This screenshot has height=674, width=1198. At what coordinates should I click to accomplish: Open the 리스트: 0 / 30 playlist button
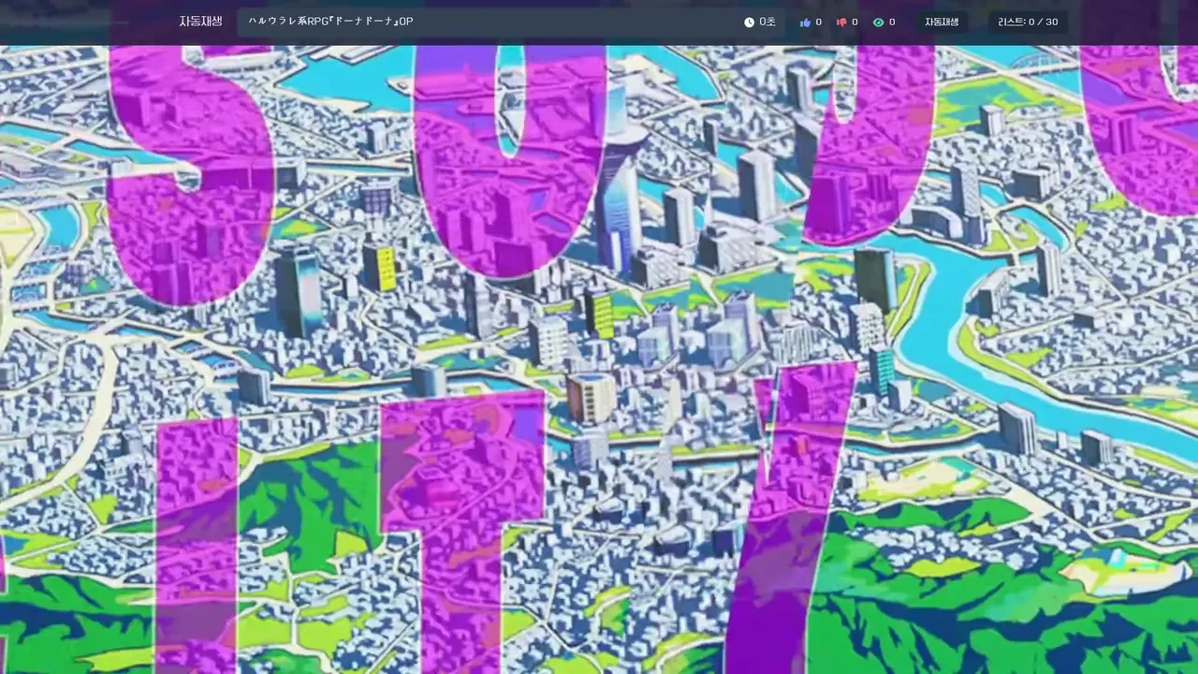[x=1028, y=22]
